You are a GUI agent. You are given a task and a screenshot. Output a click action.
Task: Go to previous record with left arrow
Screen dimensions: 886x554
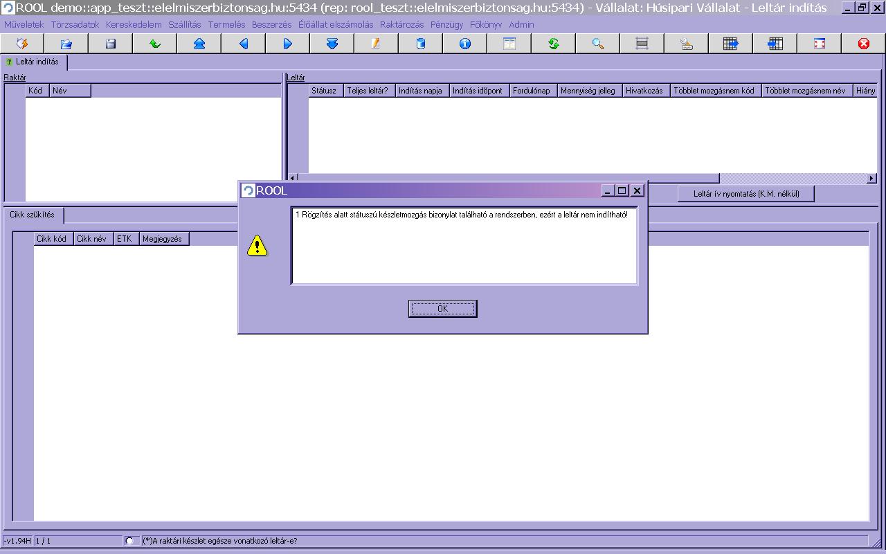pyautogui.click(x=244, y=44)
